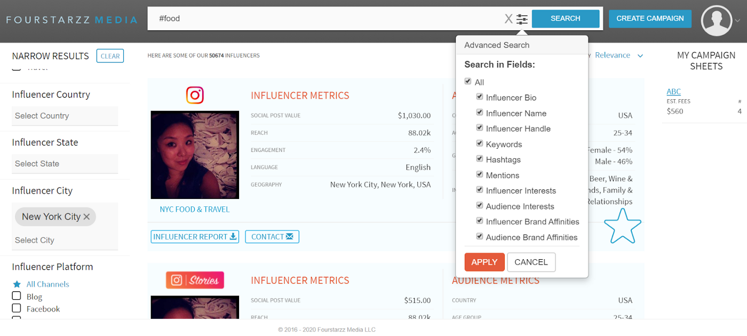Remove the New York City filter tag
The image size is (747, 336).
tap(86, 217)
